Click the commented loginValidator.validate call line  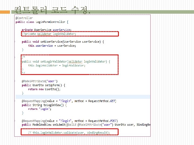(x=69, y=133)
